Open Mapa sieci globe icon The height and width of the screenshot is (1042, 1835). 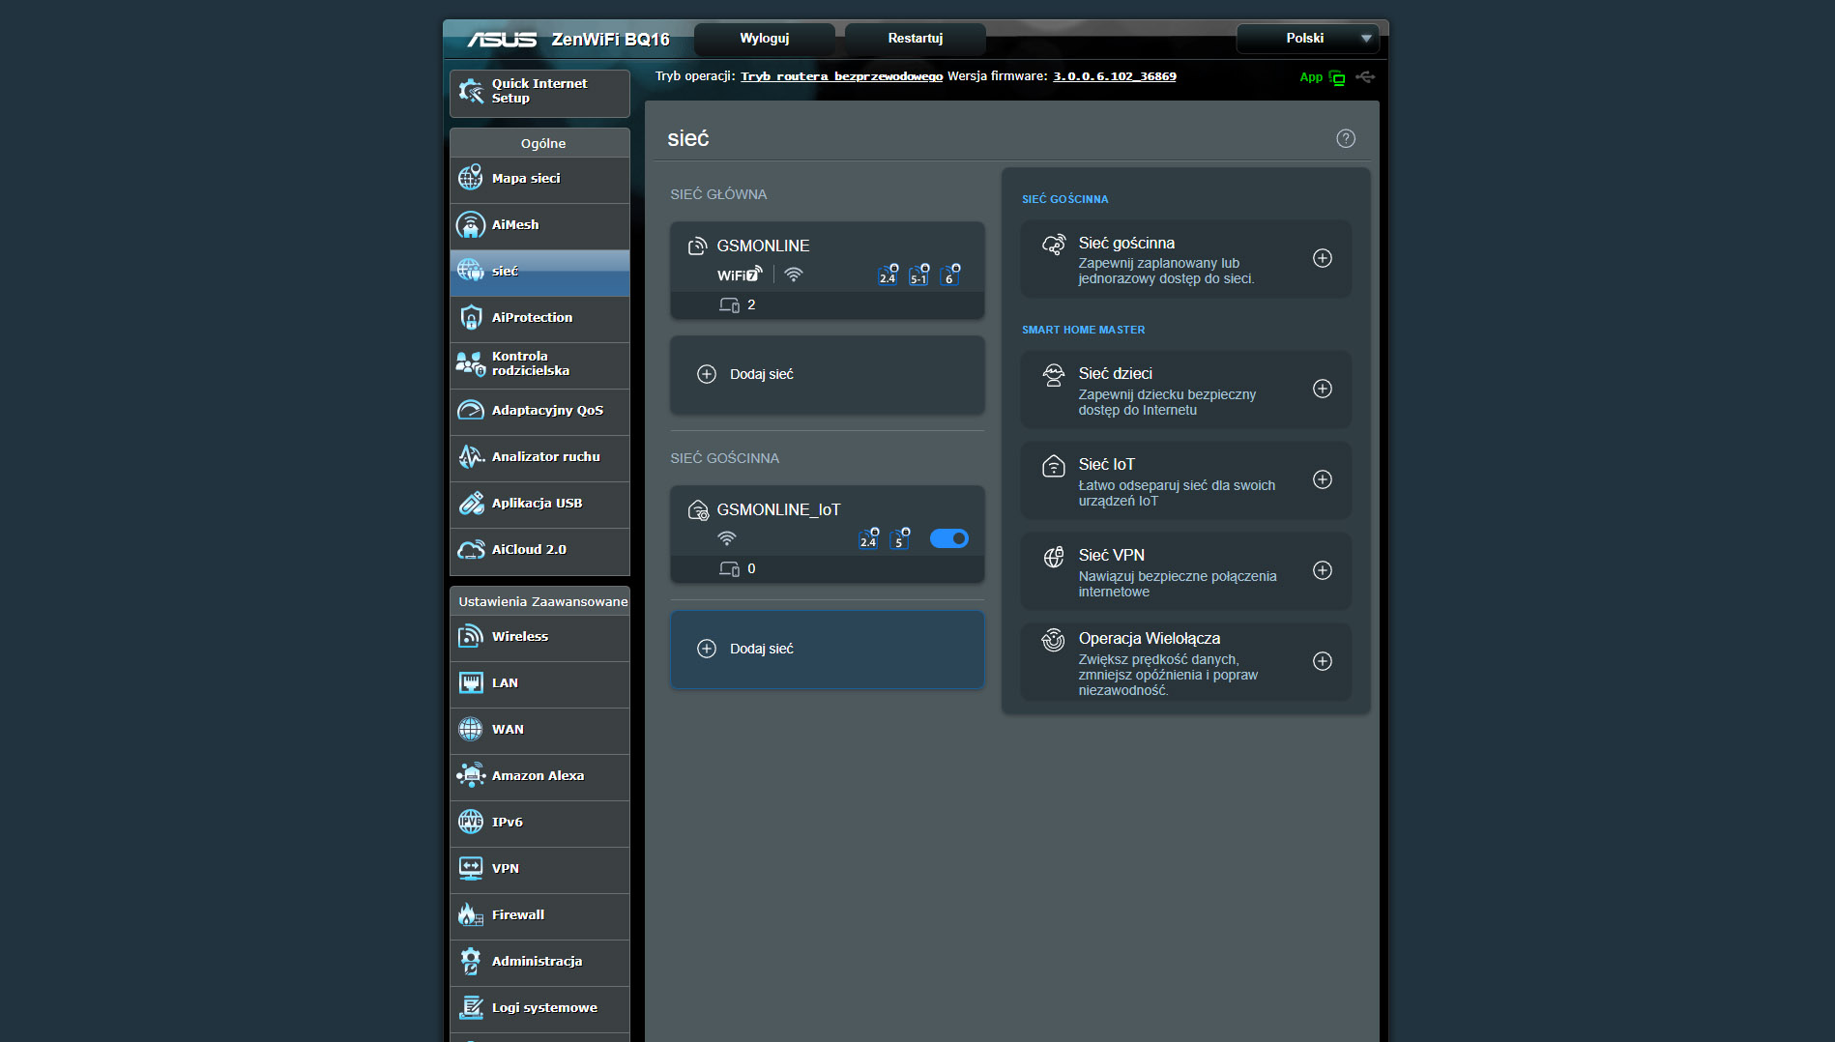471,178
